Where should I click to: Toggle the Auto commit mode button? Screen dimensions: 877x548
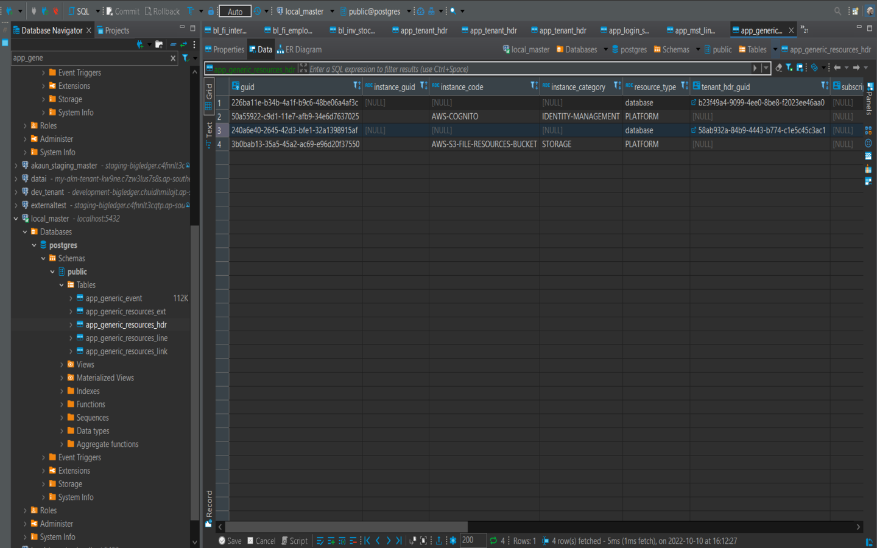235,12
